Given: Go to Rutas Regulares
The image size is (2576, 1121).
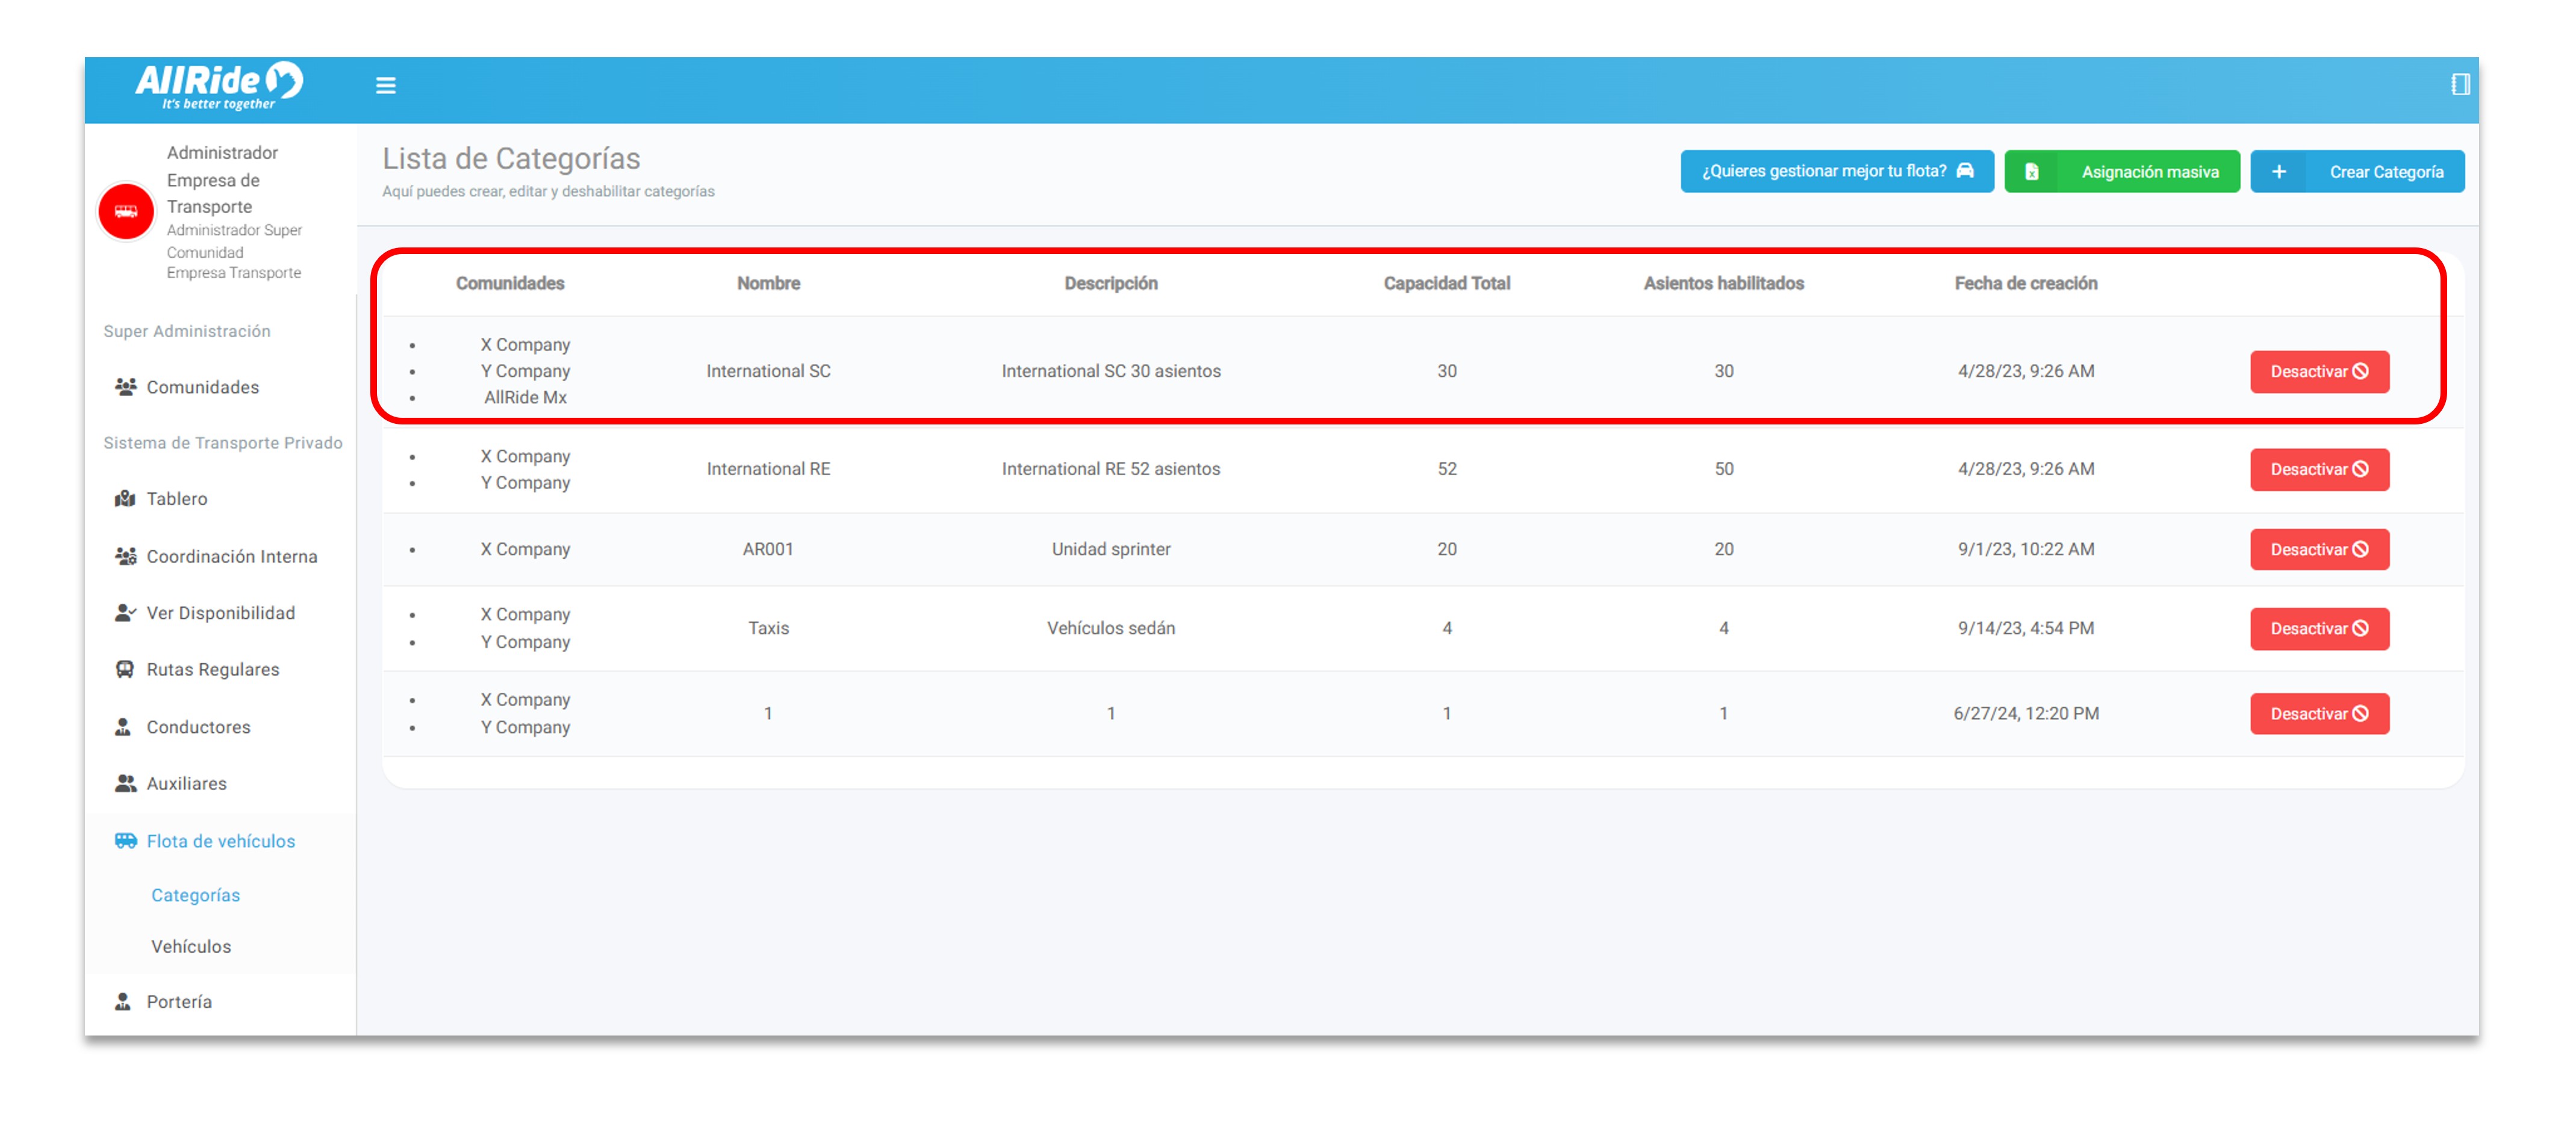Looking at the screenshot, I should click(x=212, y=670).
